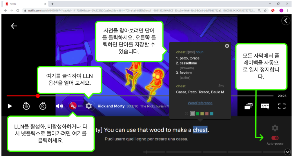Click the info icon beside color swatches
Screen dimensions: 293x156
186,114
